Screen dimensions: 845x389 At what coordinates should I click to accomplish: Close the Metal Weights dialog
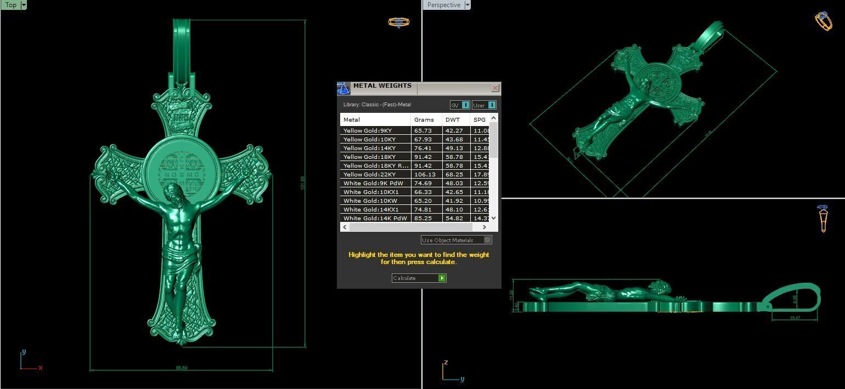pyautogui.click(x=495, y=88)
